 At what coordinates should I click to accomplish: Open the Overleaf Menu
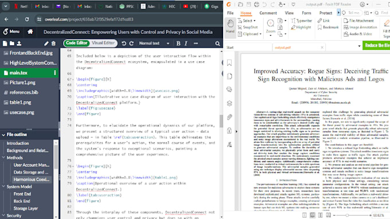coord(11,32)
